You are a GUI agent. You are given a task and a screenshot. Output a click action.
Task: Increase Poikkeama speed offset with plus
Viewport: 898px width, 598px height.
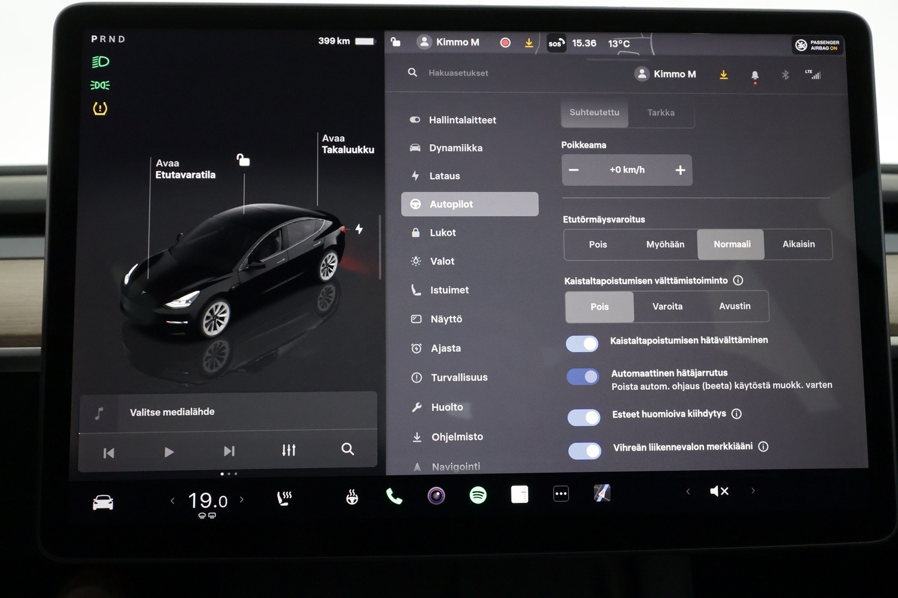pos(680,170)
